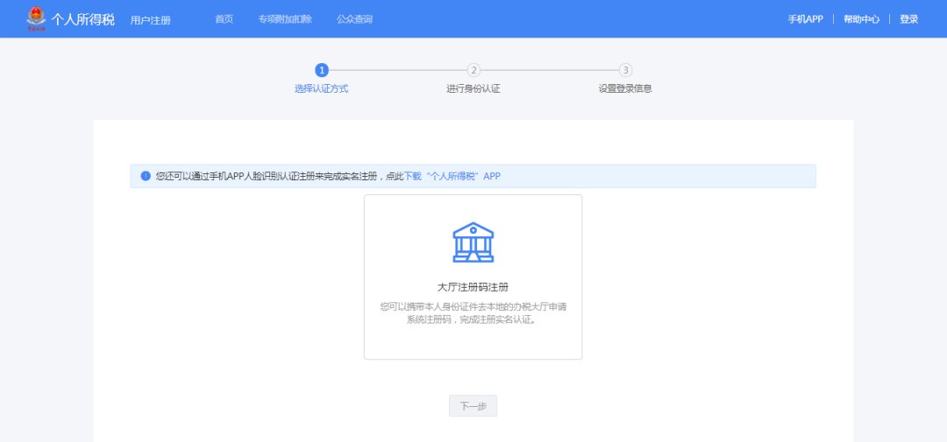Open the 首页 navigation tab
Image resolution: width=947 pixels, height=442 pixels.
coord(224,19)
